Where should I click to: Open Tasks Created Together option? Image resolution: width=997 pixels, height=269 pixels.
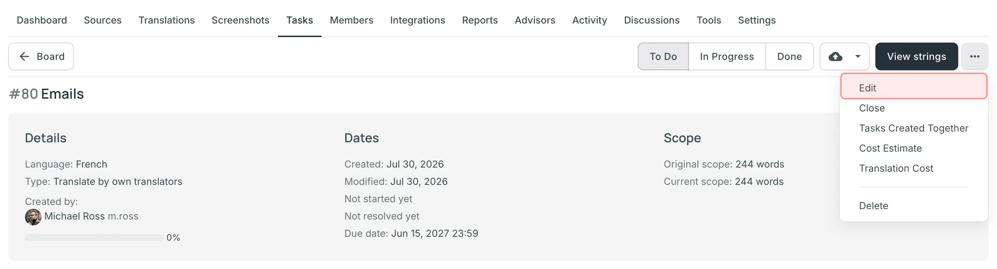pyautogui.click(x=914, y=128)
